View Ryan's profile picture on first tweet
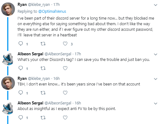Screen dimensions: 163x124 click(8, 9)
